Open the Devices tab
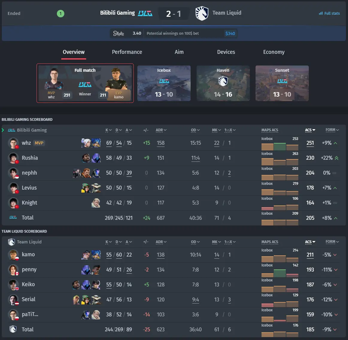Screen dimensions: 348x340 (x=226, y=52)
